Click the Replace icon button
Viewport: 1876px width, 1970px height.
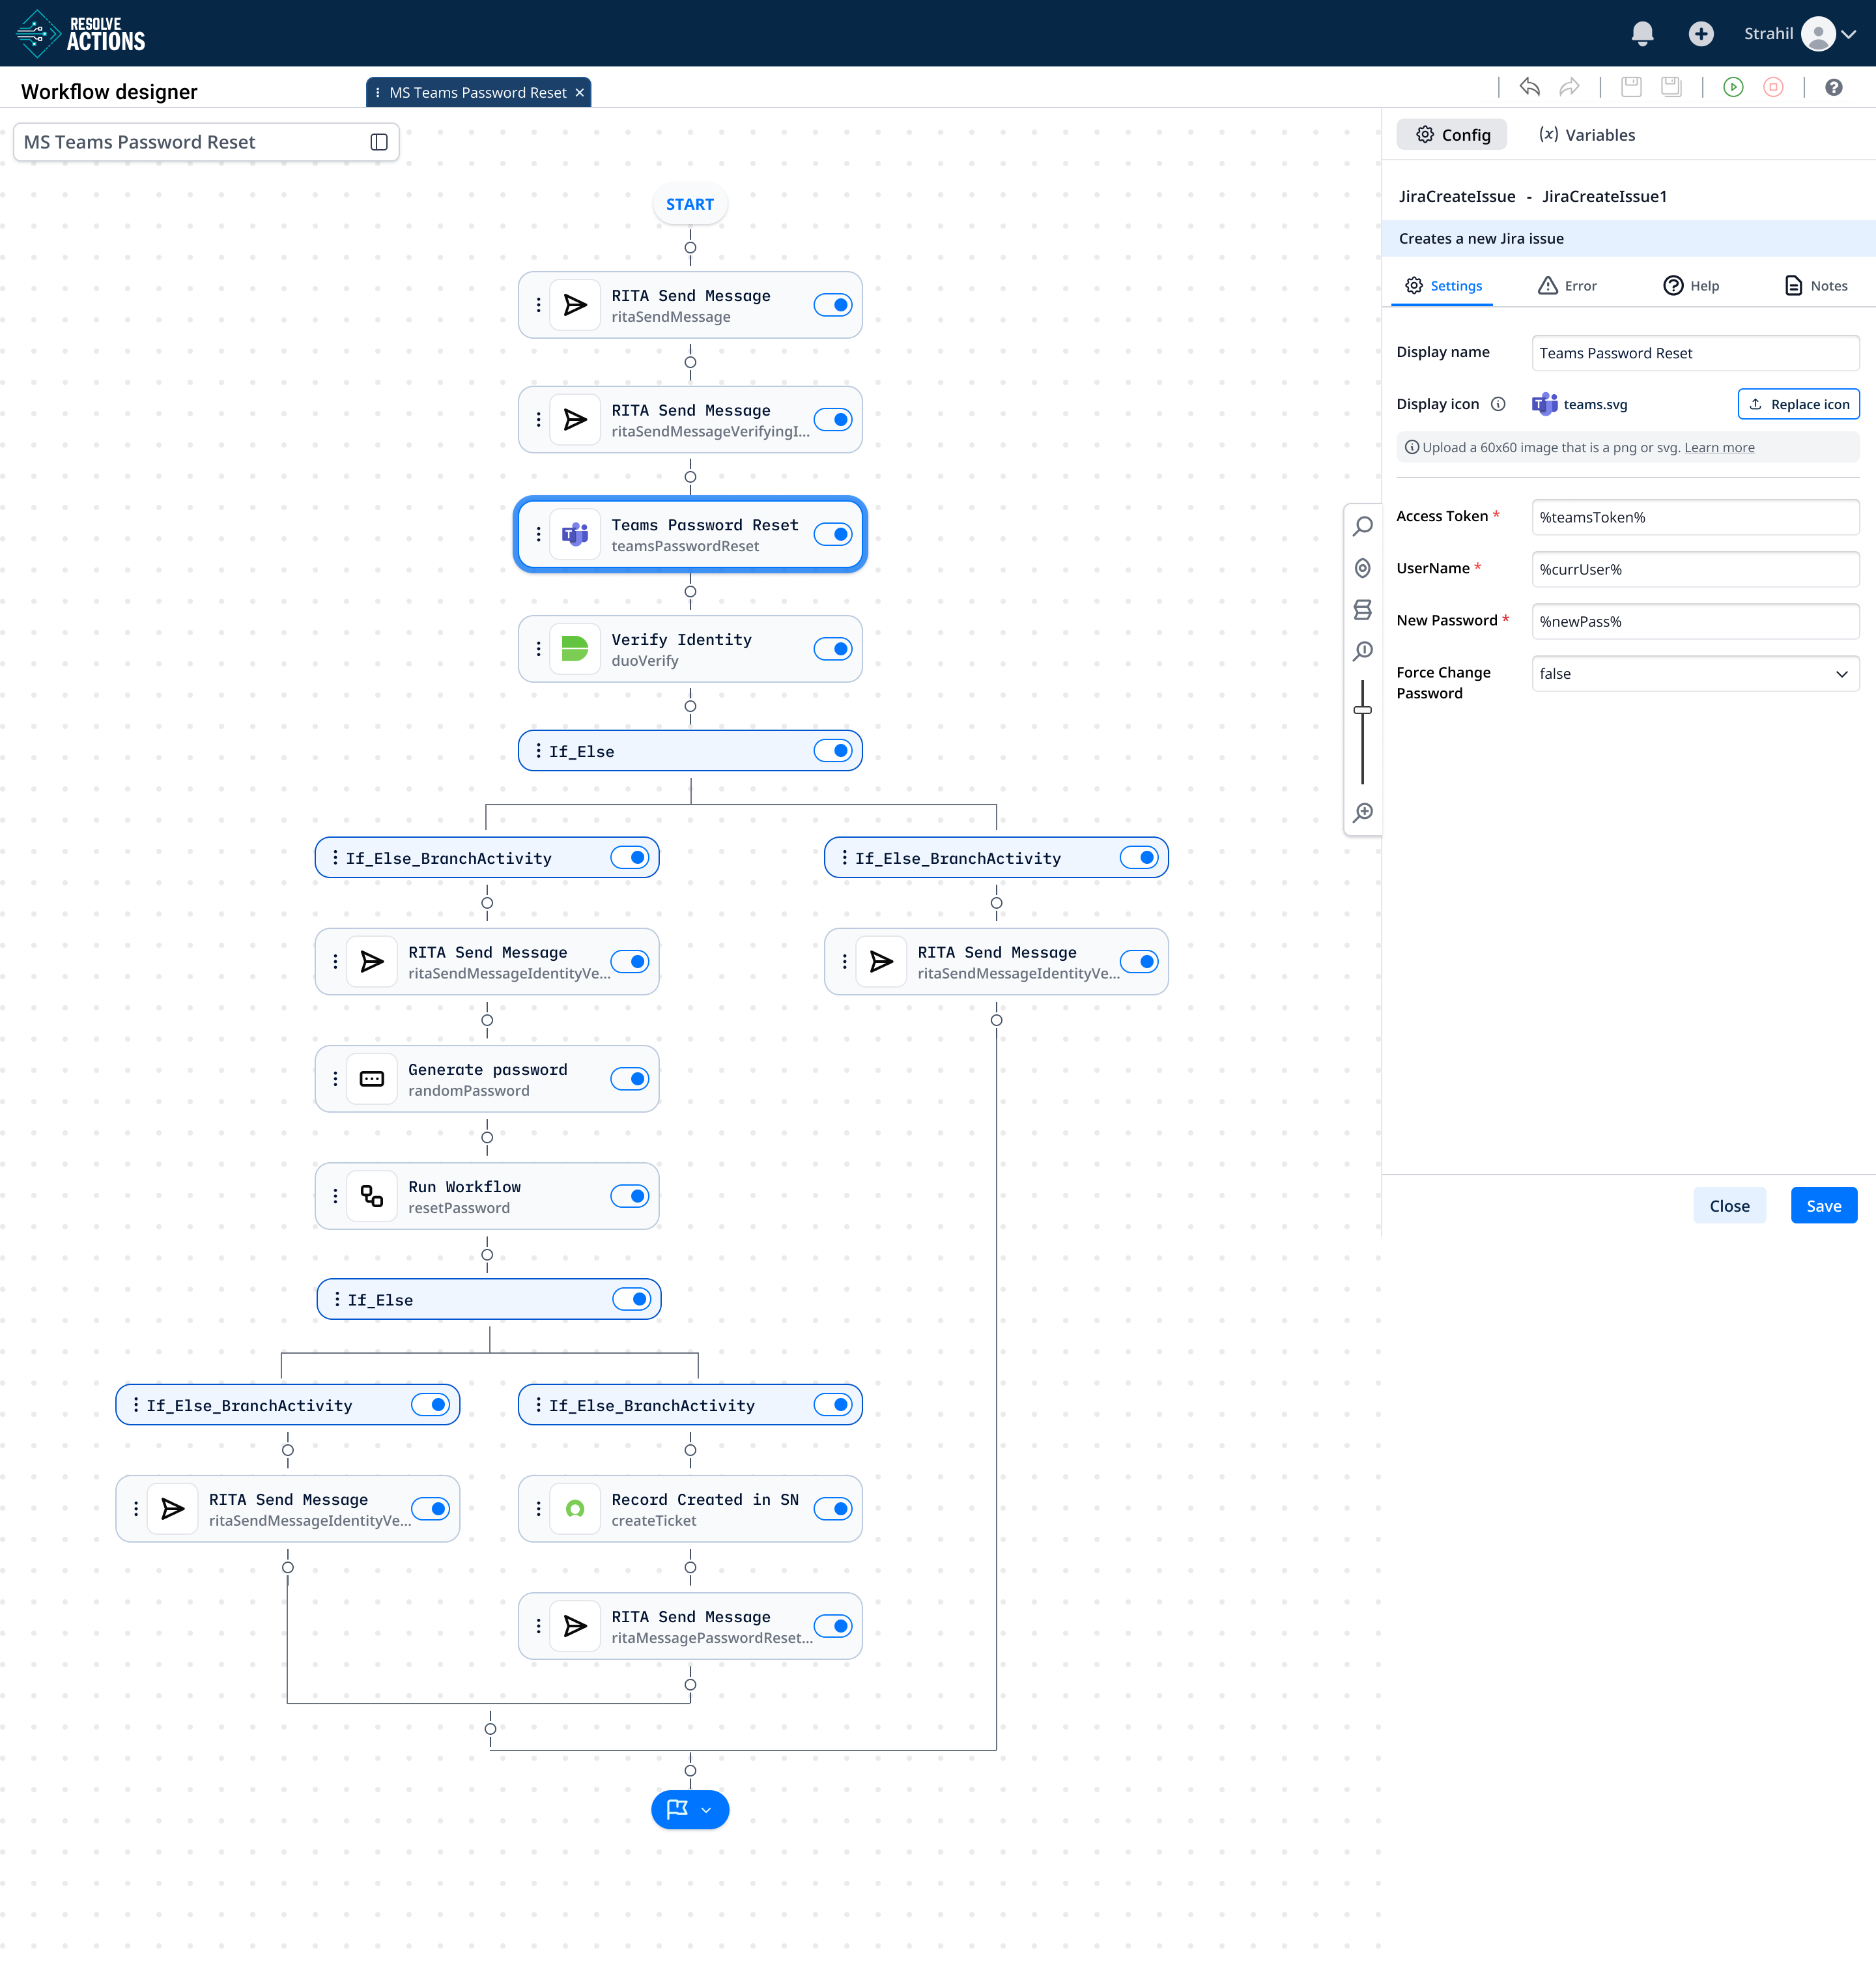coord(1798,404)
